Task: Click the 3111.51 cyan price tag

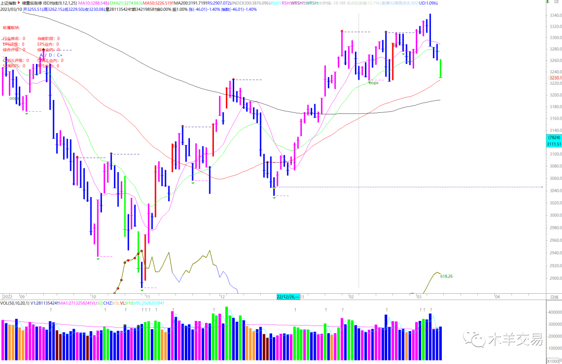Action: tap(554, 144)
